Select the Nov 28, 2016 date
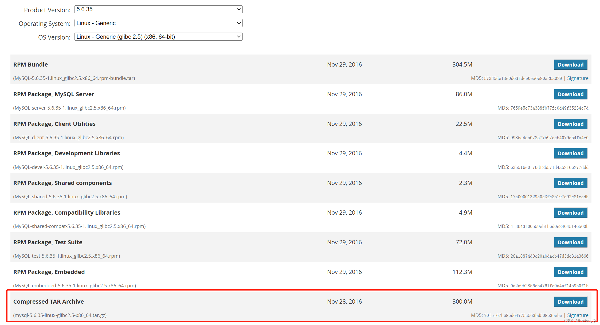Screen dimensions: 600x325 (x=344, y=301)
